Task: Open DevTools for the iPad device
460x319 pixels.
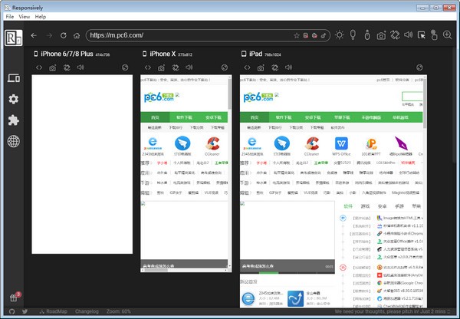Action: [x=246, y=67]
